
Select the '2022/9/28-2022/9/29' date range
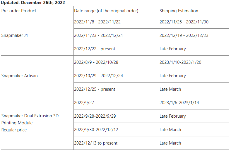[x=95, y=116]
